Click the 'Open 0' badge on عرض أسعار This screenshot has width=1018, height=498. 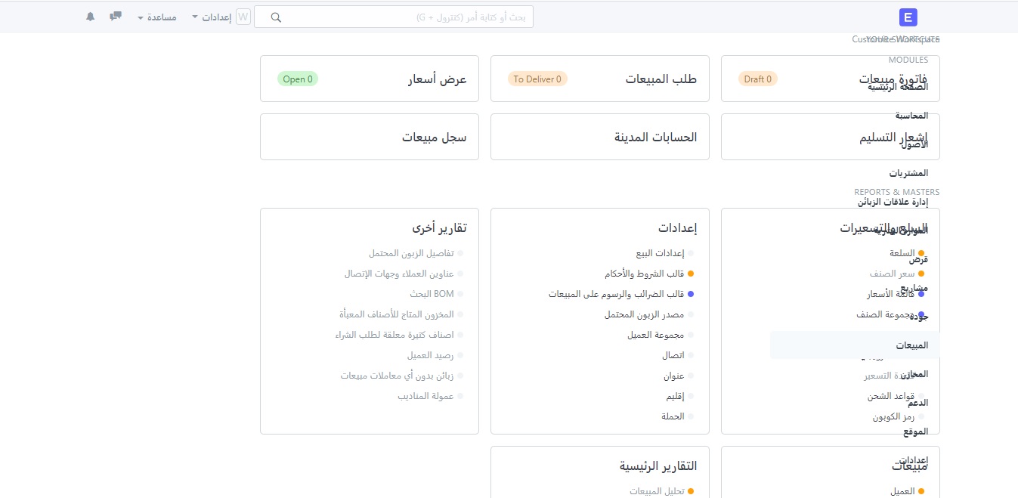pos(298,78)
